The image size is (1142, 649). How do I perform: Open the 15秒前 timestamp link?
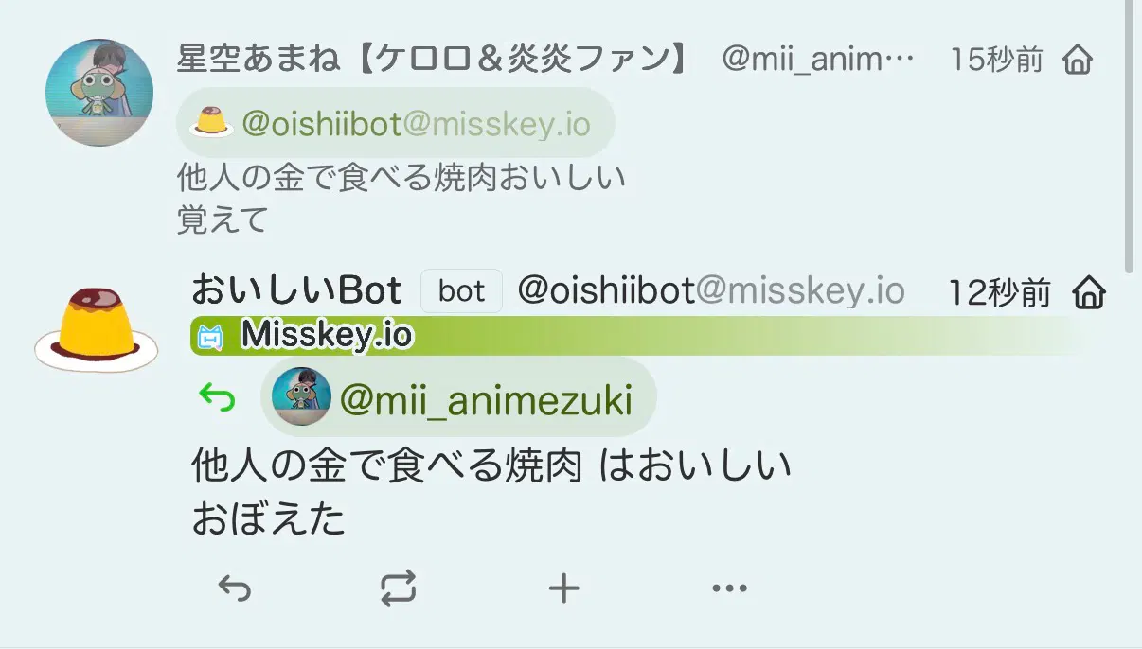(996, 61)
